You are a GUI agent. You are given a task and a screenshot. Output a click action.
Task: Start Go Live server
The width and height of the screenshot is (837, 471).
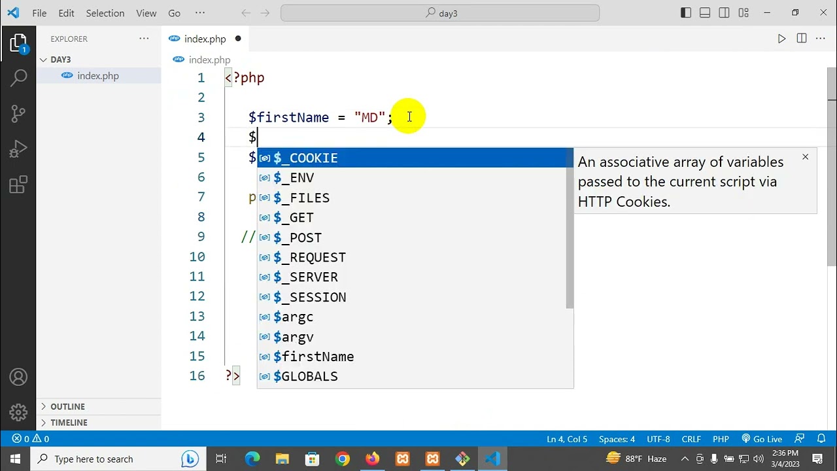[x=762, y=439]
